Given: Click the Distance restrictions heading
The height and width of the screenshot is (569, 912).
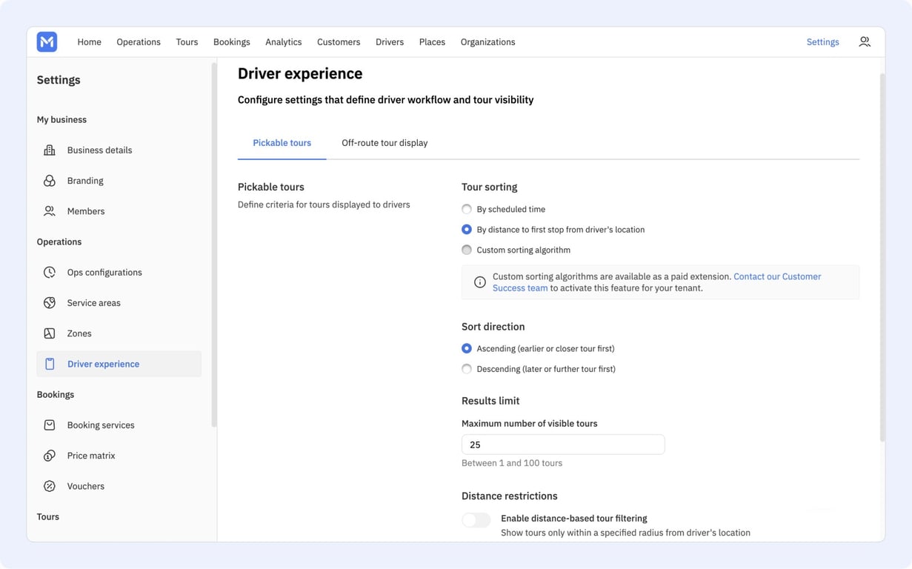Looking at the screenshot, I should tap(510, 496).
